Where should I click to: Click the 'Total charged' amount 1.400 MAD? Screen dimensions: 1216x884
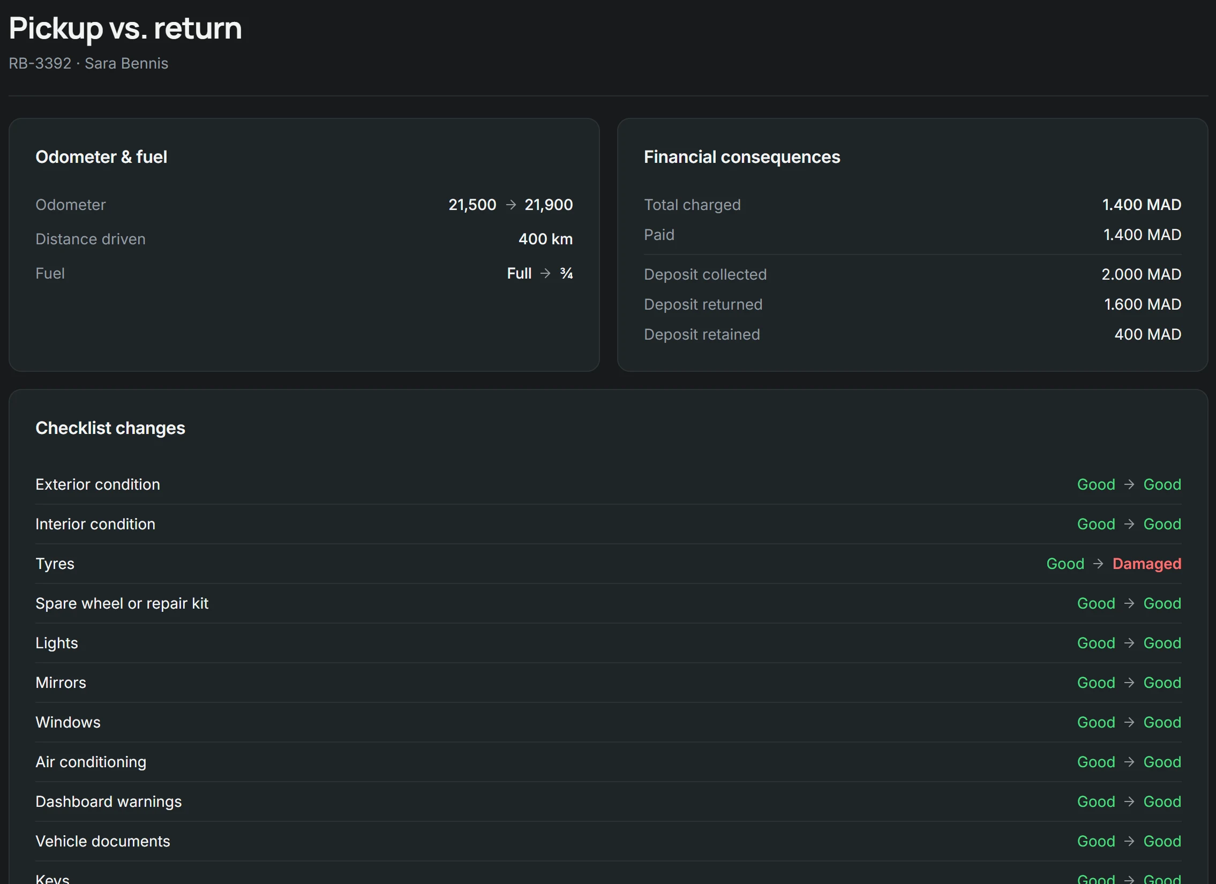(x=1142, y=205)
